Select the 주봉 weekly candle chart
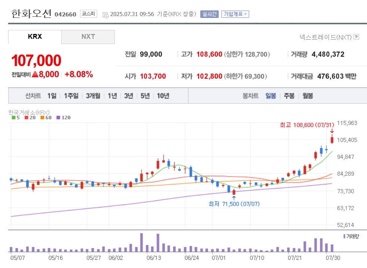 pos(289,96)
